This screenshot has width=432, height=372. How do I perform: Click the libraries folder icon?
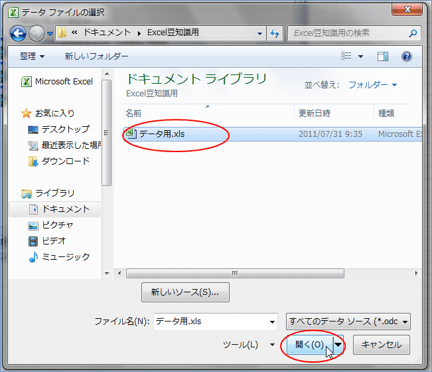tap(27, 193)
